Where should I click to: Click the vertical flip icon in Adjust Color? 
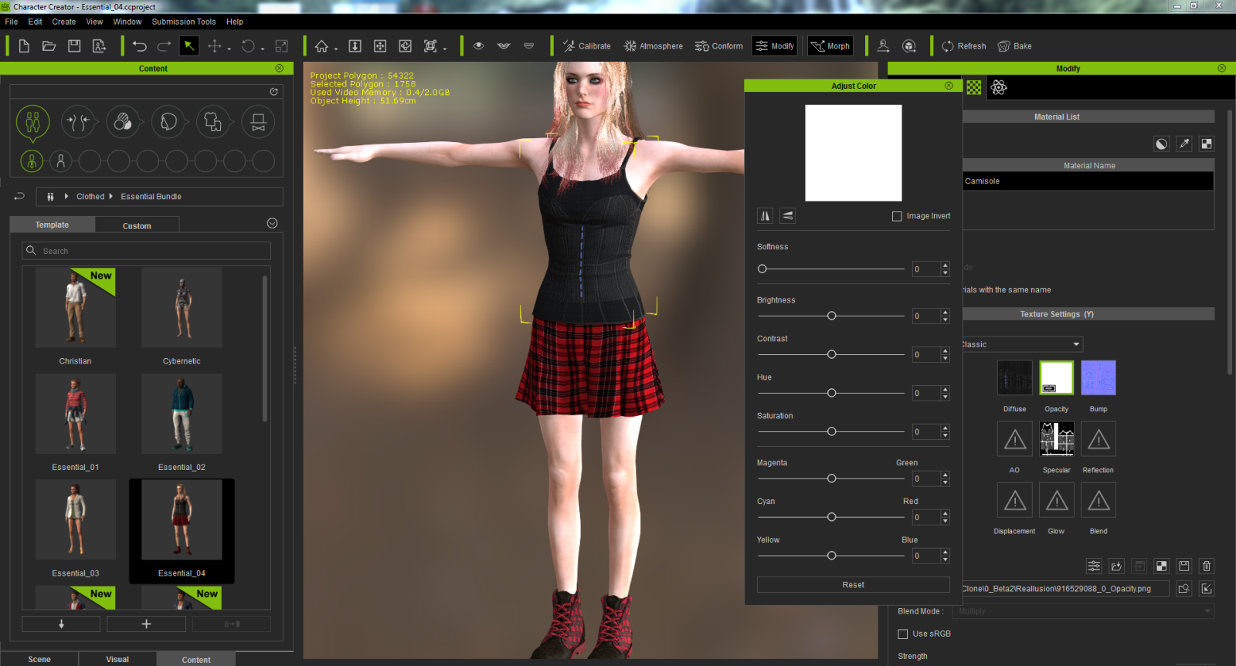click(787, 215)
